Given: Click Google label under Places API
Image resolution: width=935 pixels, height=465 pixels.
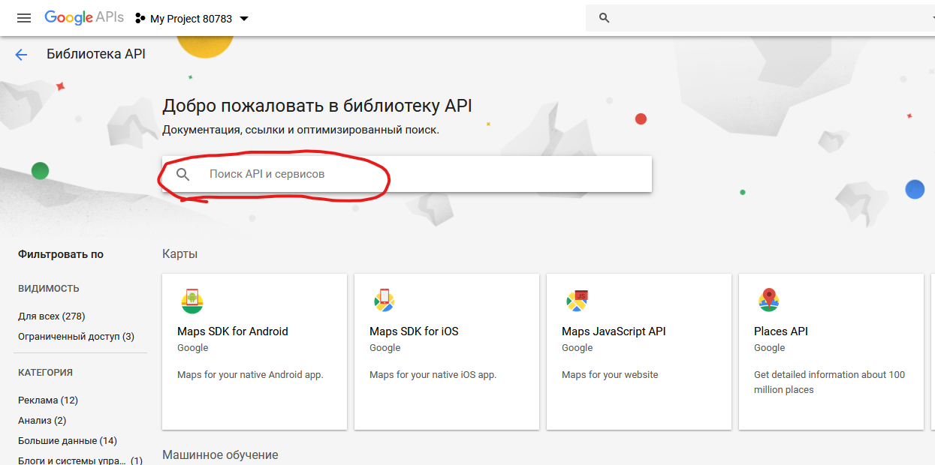Looking at the screenshot, I should [769, 348].
